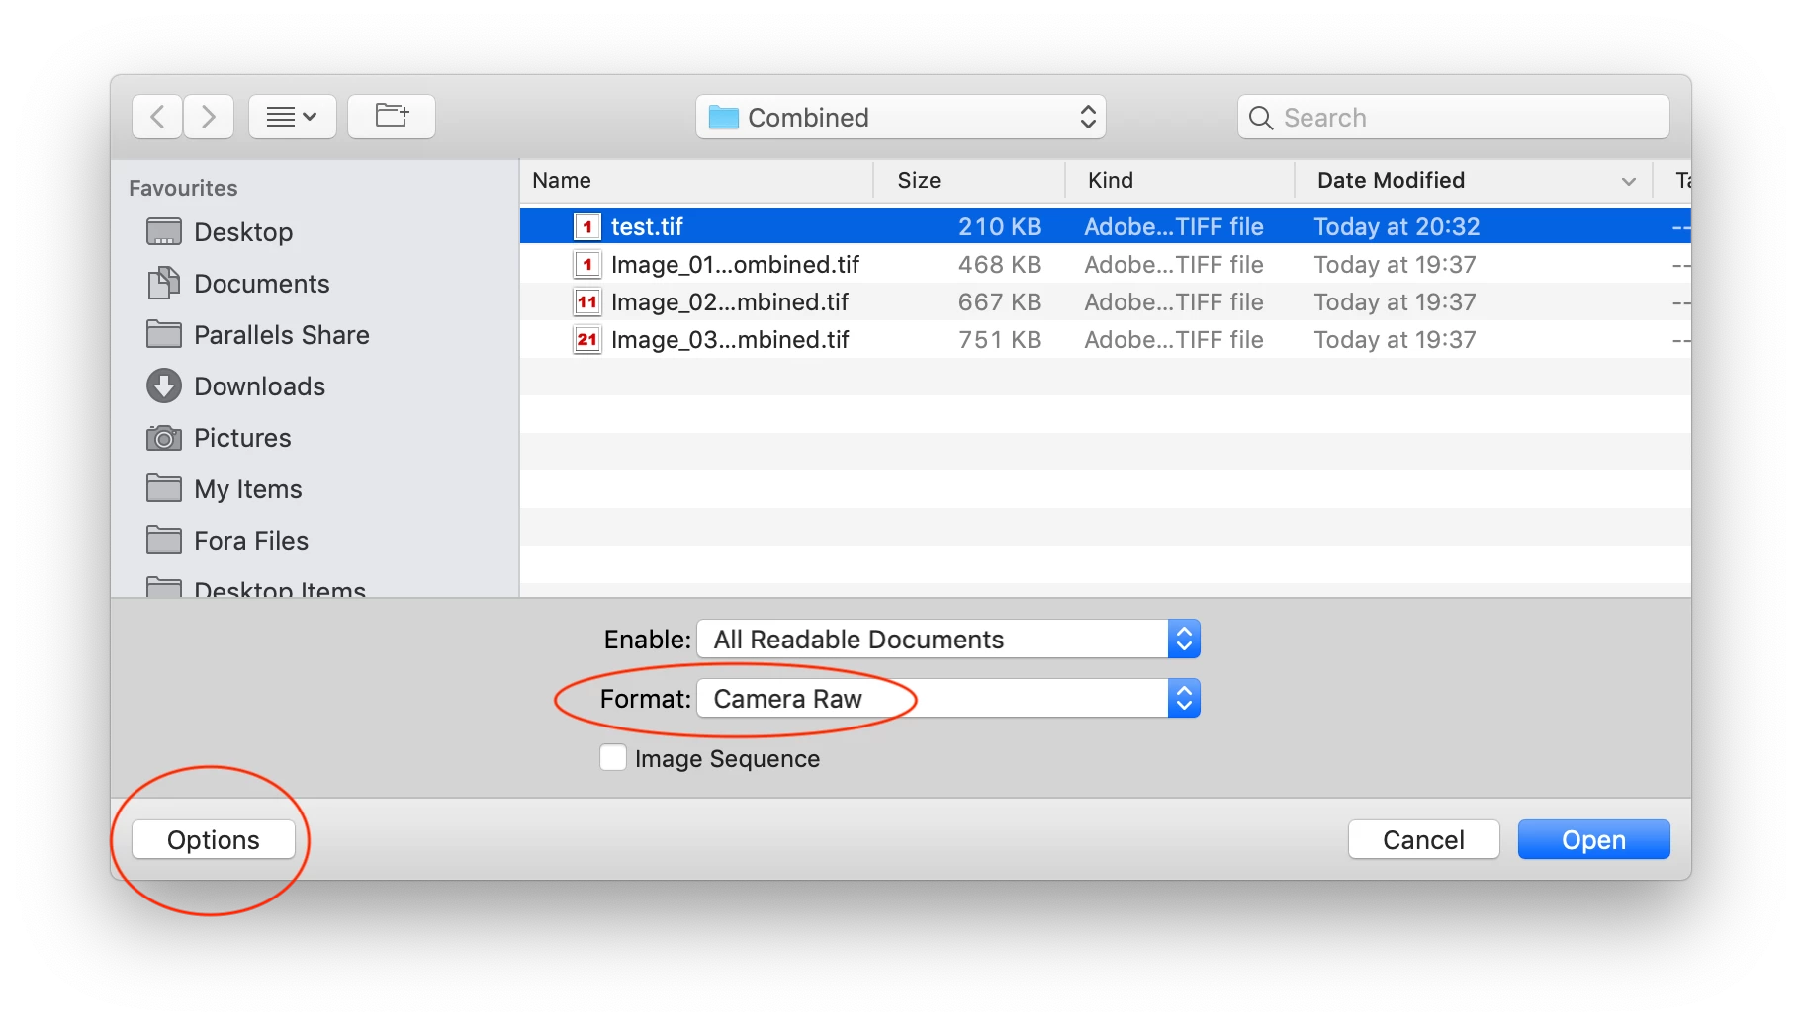Image resolution: width=1802 pixels, height=1026 pixels.
Task: Click the Documents sidebar icon
Action: click(x=164, y=284)
